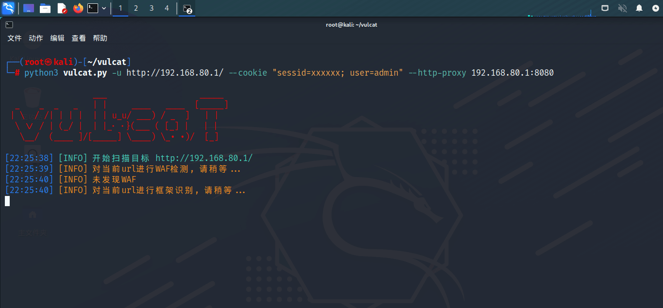Open the 动作 menu
Viewport: 663px width, 308px height.
click(36, 38)
